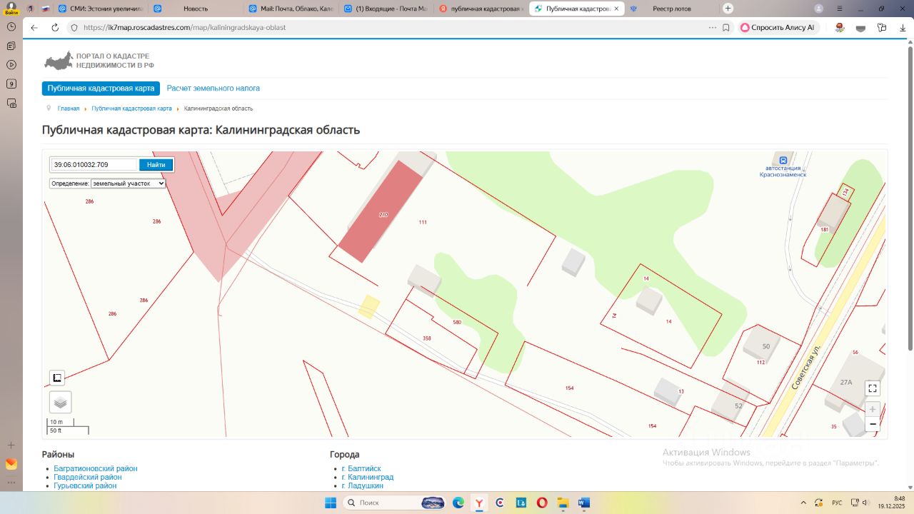Open the Багратионовский район link
This screenshot has height=514, width=914.
[x=96, y=469]
